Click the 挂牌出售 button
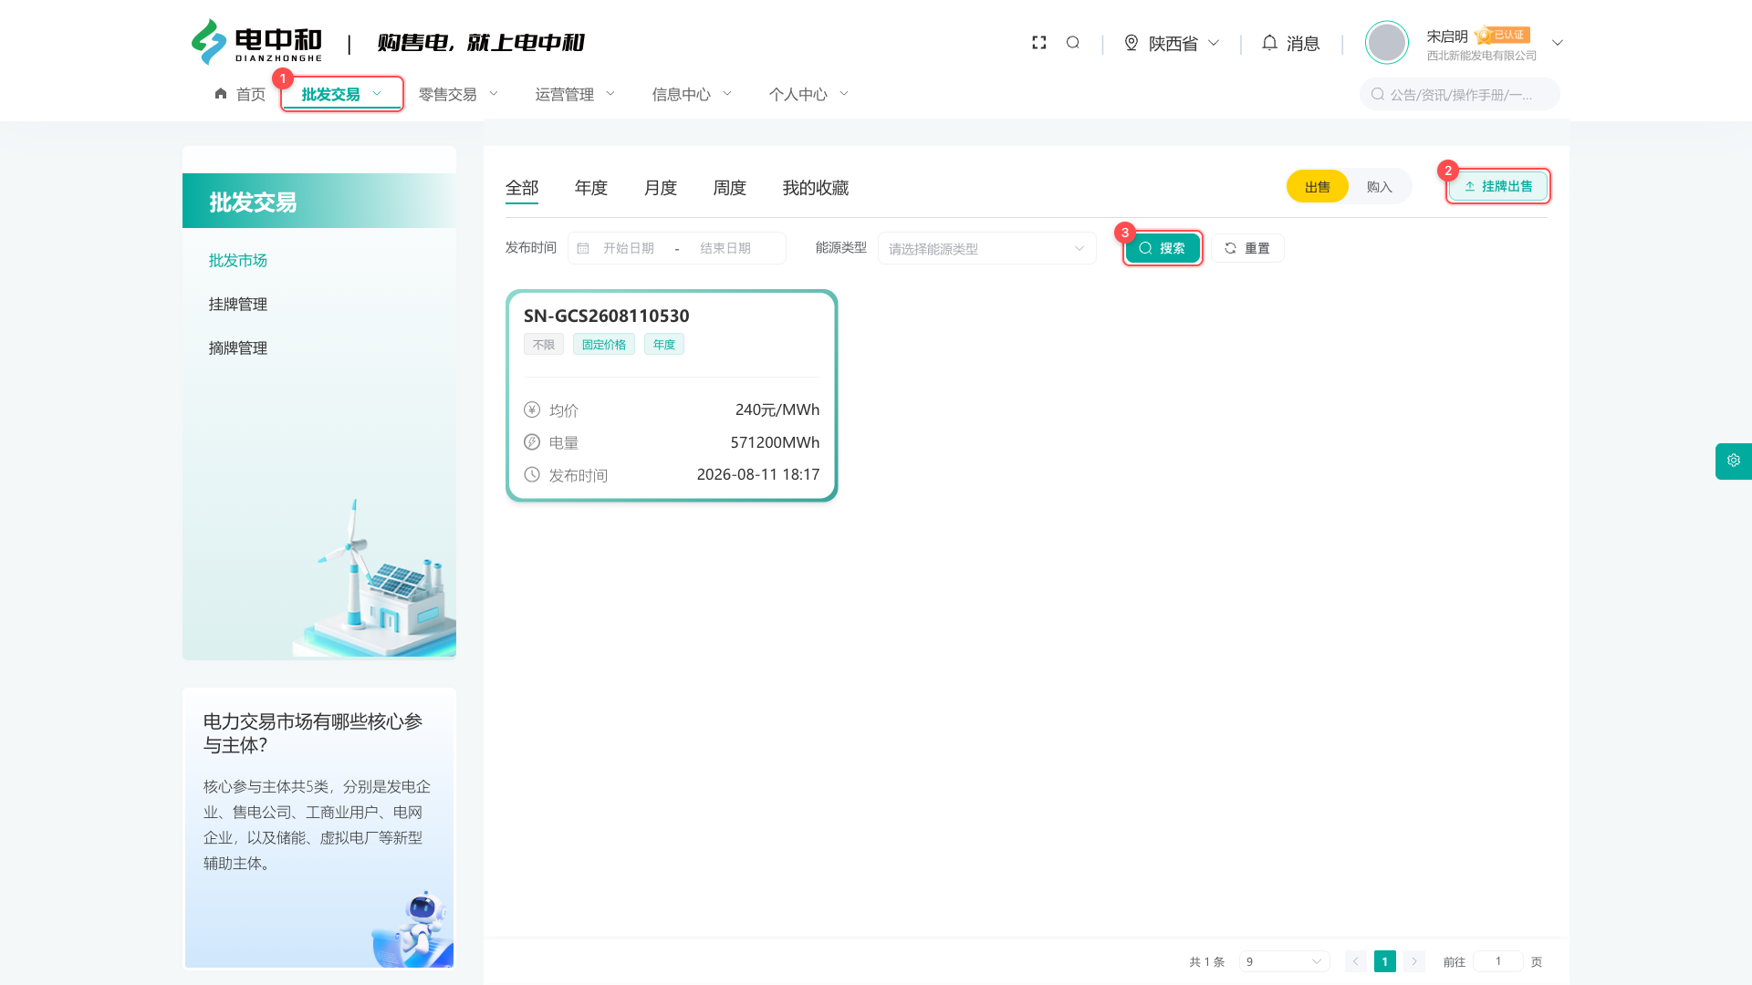 (x=1498, y=186)
